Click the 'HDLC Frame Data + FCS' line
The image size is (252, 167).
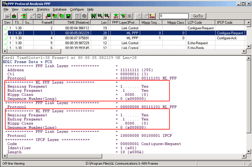click(x=27, y=62)
